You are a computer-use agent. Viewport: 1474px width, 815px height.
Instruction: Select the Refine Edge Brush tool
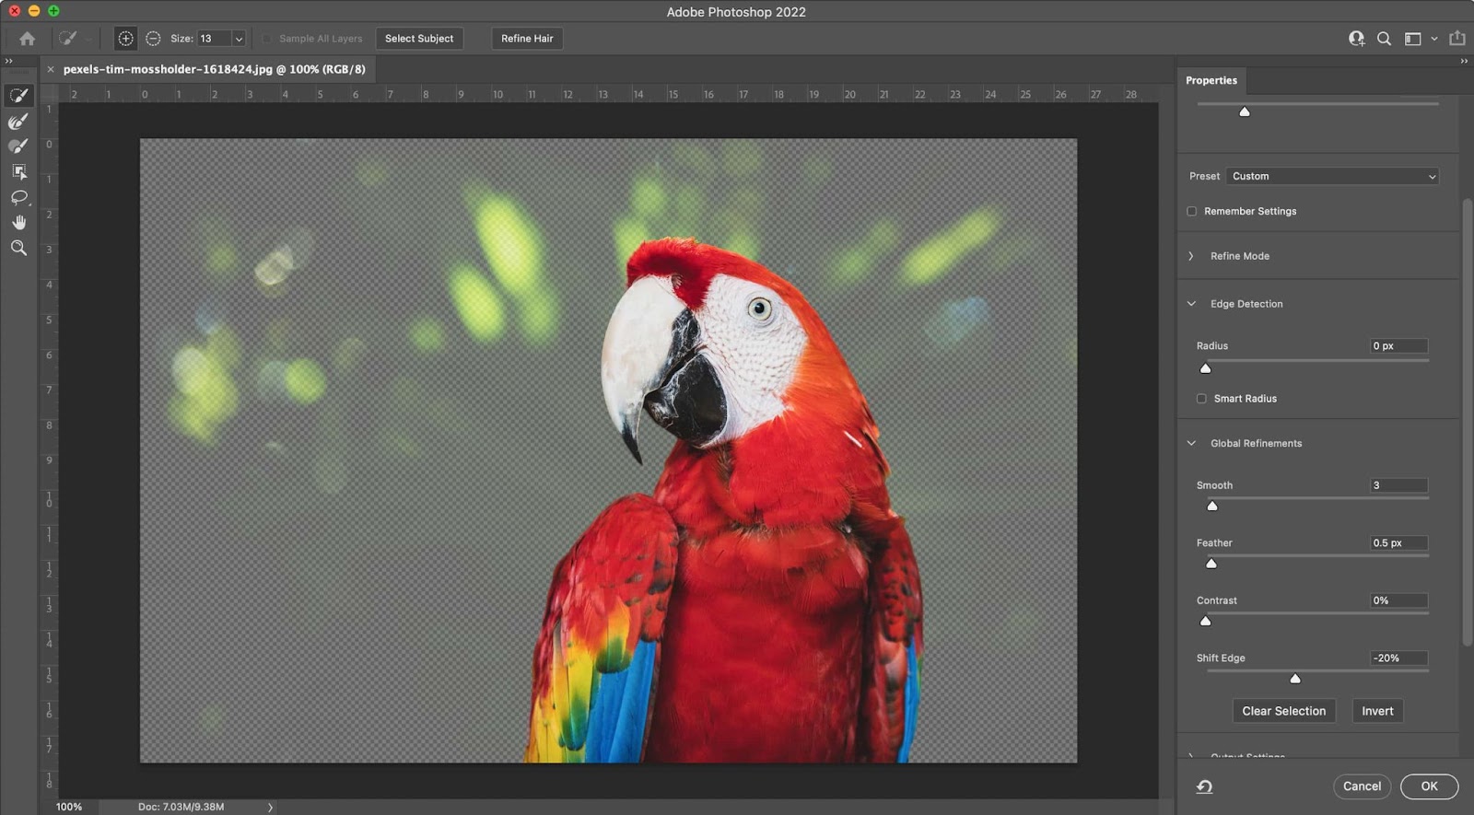(x=18, y=122)
